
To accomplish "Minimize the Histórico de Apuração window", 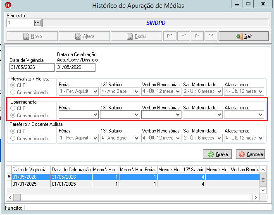I will click(237, 4).
